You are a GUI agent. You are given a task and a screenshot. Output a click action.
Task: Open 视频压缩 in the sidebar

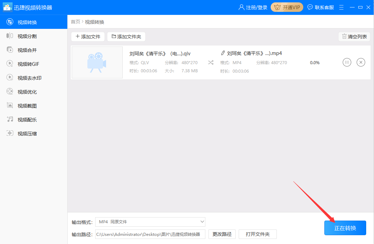click(34, 134)
